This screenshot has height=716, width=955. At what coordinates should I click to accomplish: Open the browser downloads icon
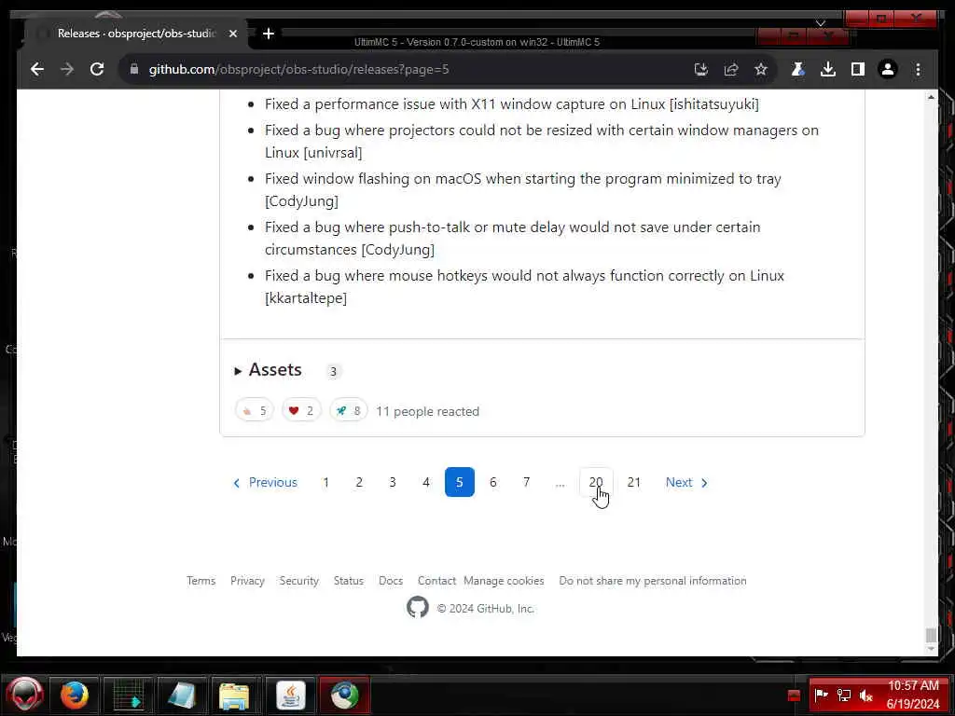[x=828, y=69]
